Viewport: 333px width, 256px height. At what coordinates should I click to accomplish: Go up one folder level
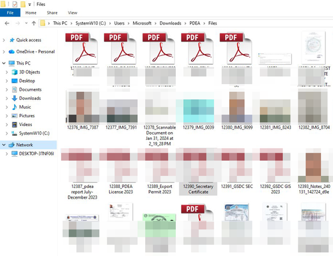pyautogui.click(x=34, y=23)
